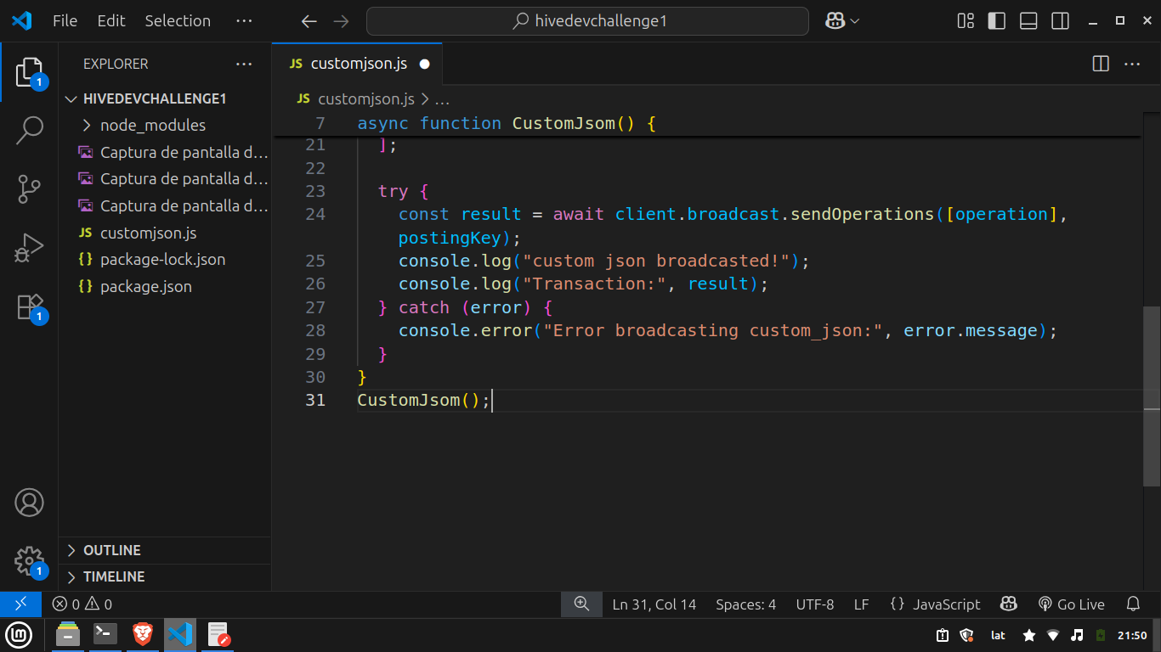This screenshot has height=652, width=1161.
Task: Open the Manage gear settings icon
Action: [29, 560]
